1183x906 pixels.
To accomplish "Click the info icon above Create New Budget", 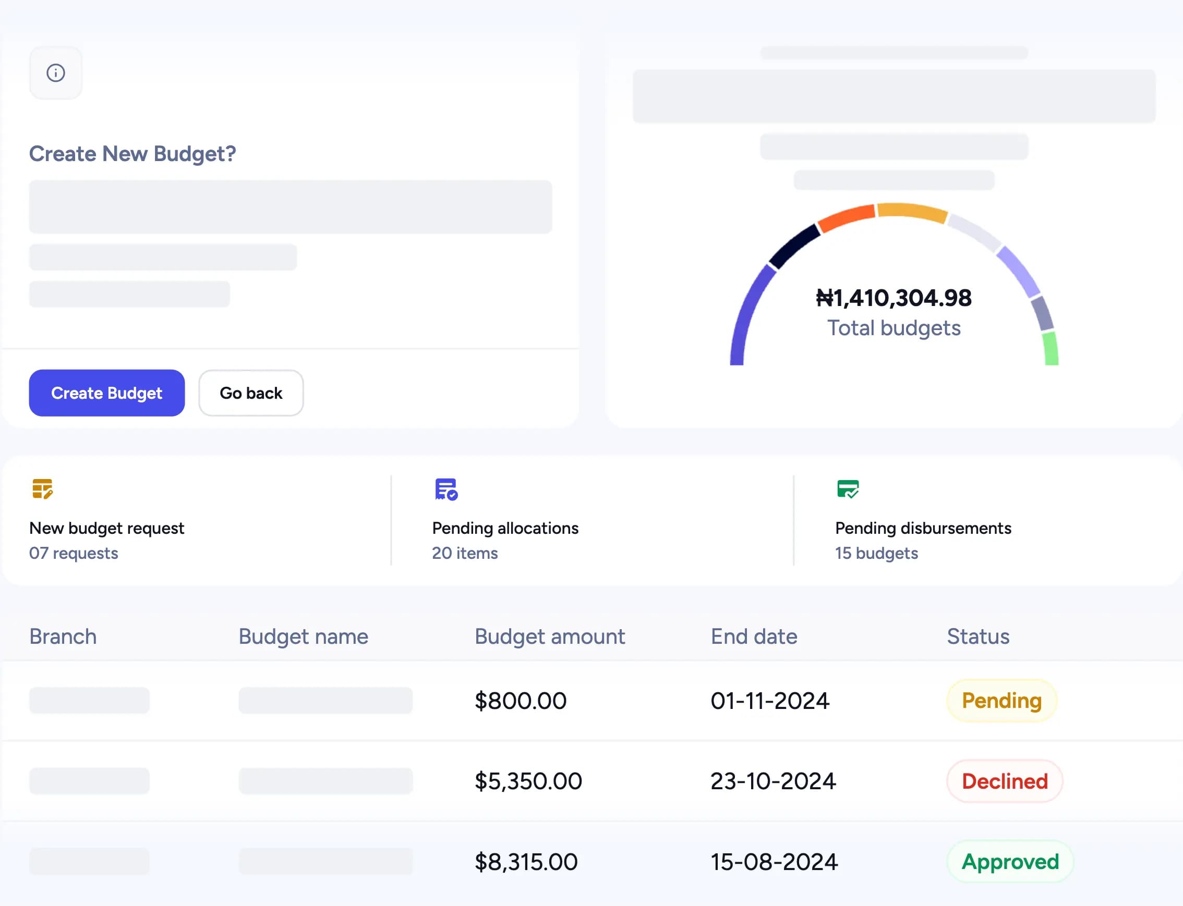I will [x=56, y=73].
